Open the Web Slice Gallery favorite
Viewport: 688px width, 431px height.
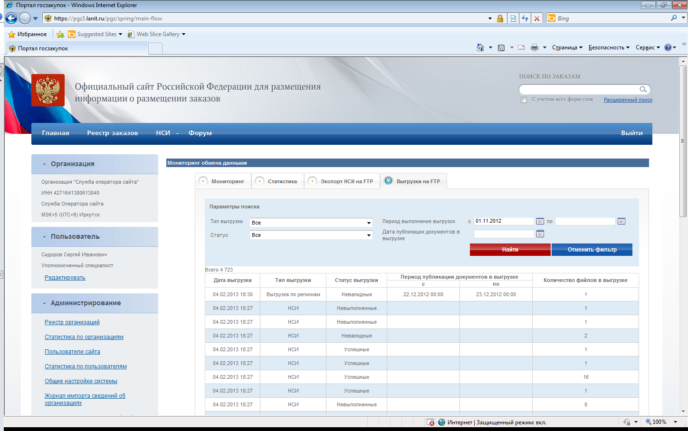click(156, 34)
